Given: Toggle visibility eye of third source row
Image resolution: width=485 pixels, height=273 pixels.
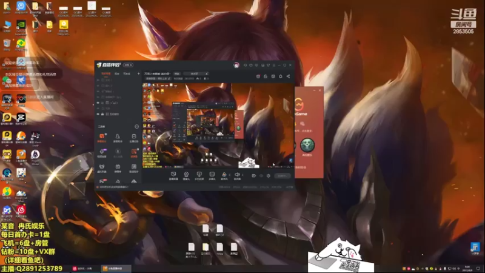Looking at the screenshot, I should tap(98, 92).
